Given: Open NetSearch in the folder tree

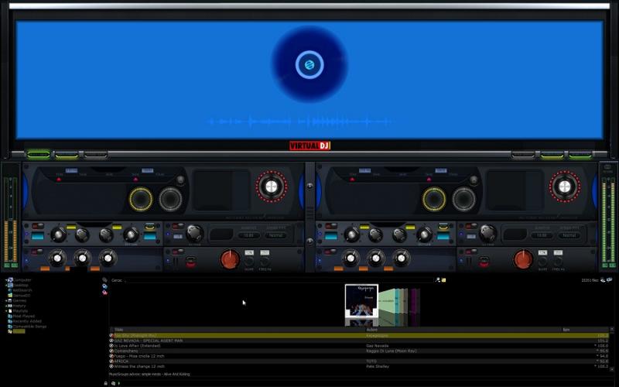Looking at the screenshot, I should coord(22,290).
